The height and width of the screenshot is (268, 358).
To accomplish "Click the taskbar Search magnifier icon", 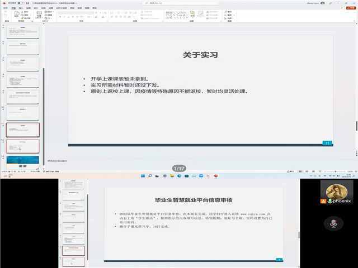I will (150, 175).
